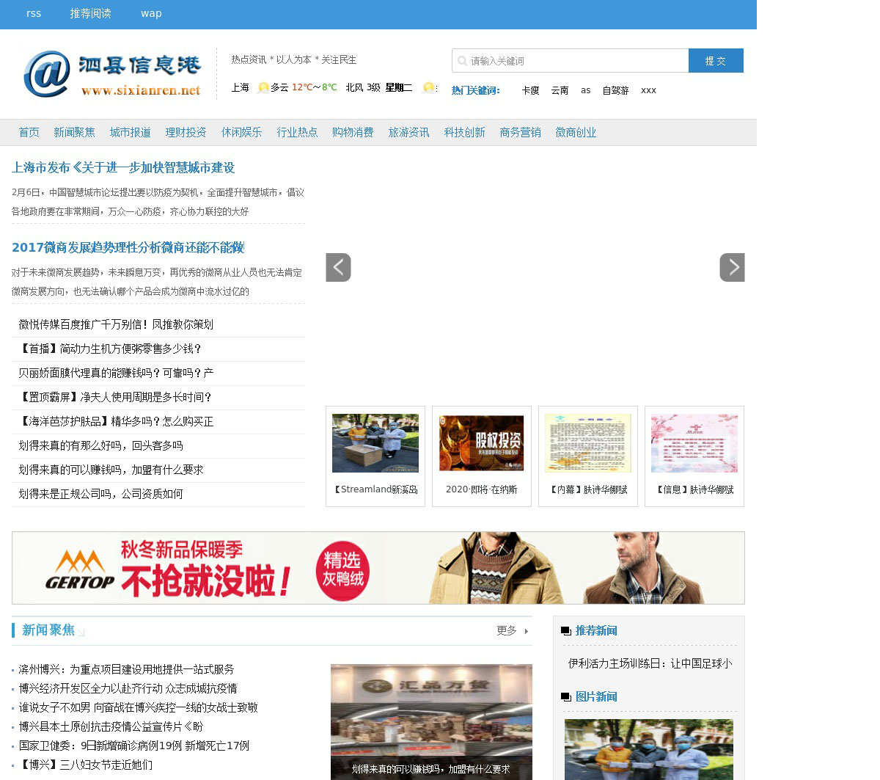The height and width of the screenshot is (780, 880).
Task: Click the 推荐新闻 section icon
Action: coord(565,631)
